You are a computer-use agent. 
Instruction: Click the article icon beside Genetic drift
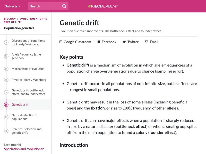tap(6, 104)
